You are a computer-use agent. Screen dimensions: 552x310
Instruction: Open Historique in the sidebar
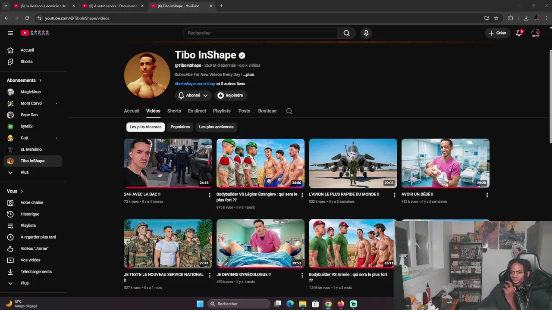click(33, 214)
